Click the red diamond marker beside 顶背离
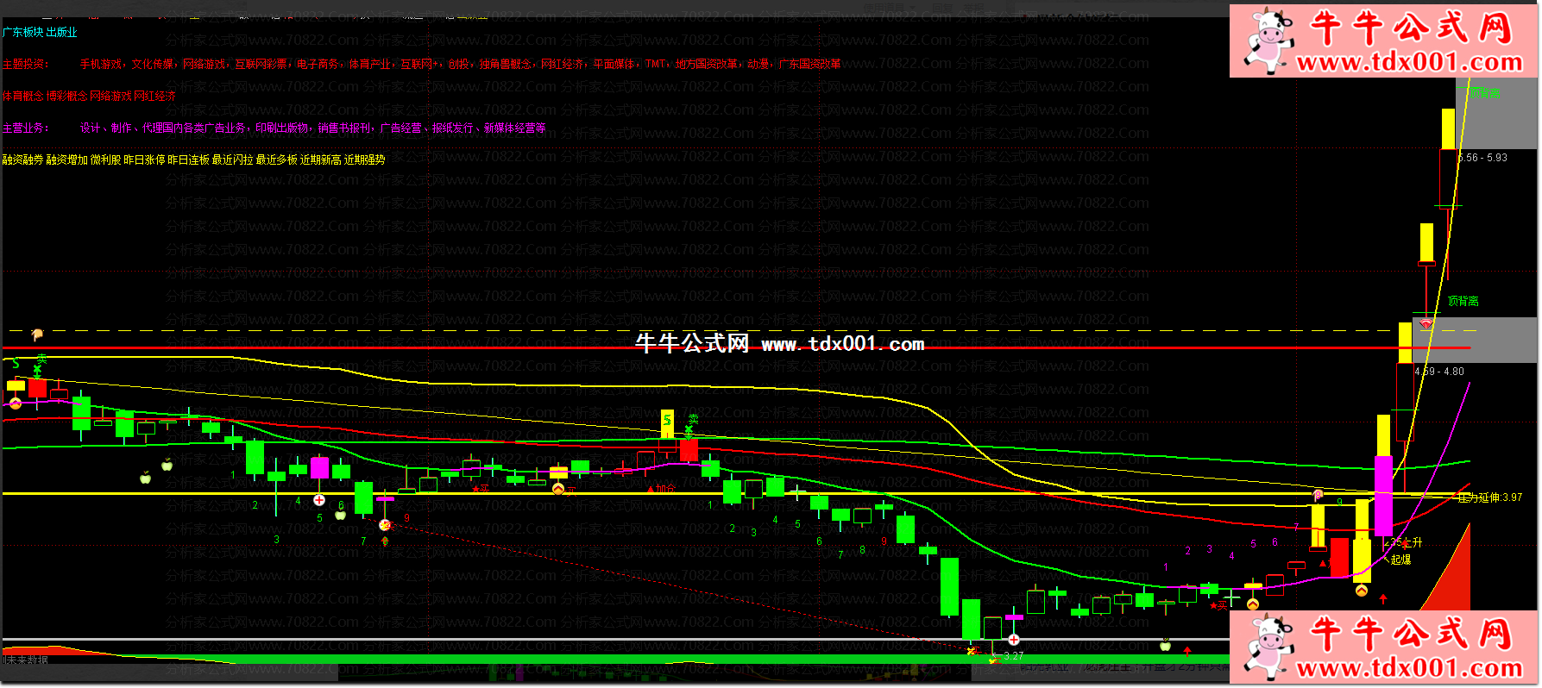1542x688 pixels. point(1426,323)
